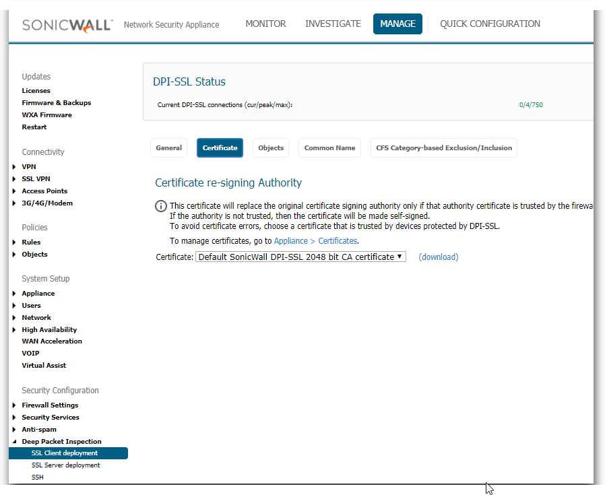Click Deep Packet Inspection in the sidebar
Screen dimensions: 605x495
pos(62,442)
